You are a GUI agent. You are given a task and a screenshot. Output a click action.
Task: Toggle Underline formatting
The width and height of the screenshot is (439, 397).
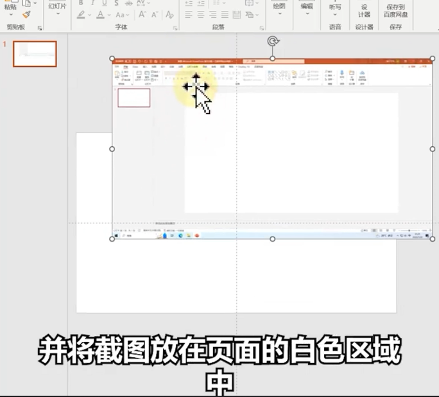[105, 3]
